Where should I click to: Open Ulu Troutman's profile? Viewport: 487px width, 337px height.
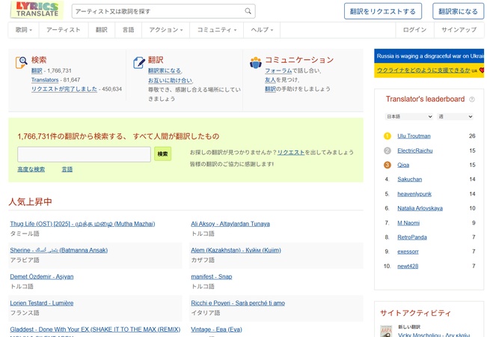coord(414,136)
